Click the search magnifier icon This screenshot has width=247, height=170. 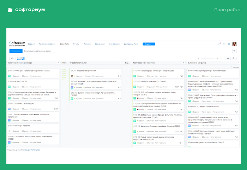tap(234, 51)
